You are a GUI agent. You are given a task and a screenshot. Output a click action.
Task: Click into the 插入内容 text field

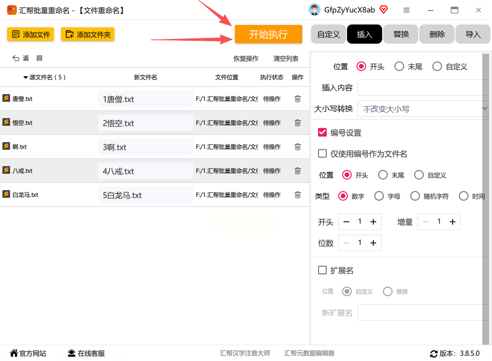pyautogui.click(x=423, y=87)
